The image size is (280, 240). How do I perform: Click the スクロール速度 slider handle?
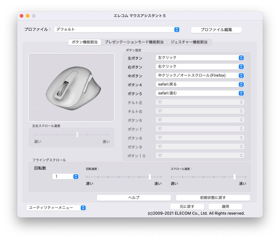(x=235, y=176)
